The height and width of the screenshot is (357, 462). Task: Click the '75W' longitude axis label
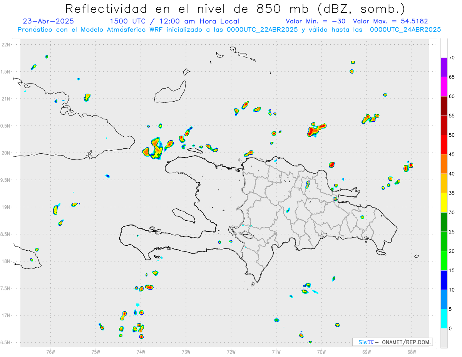point(96,351)
